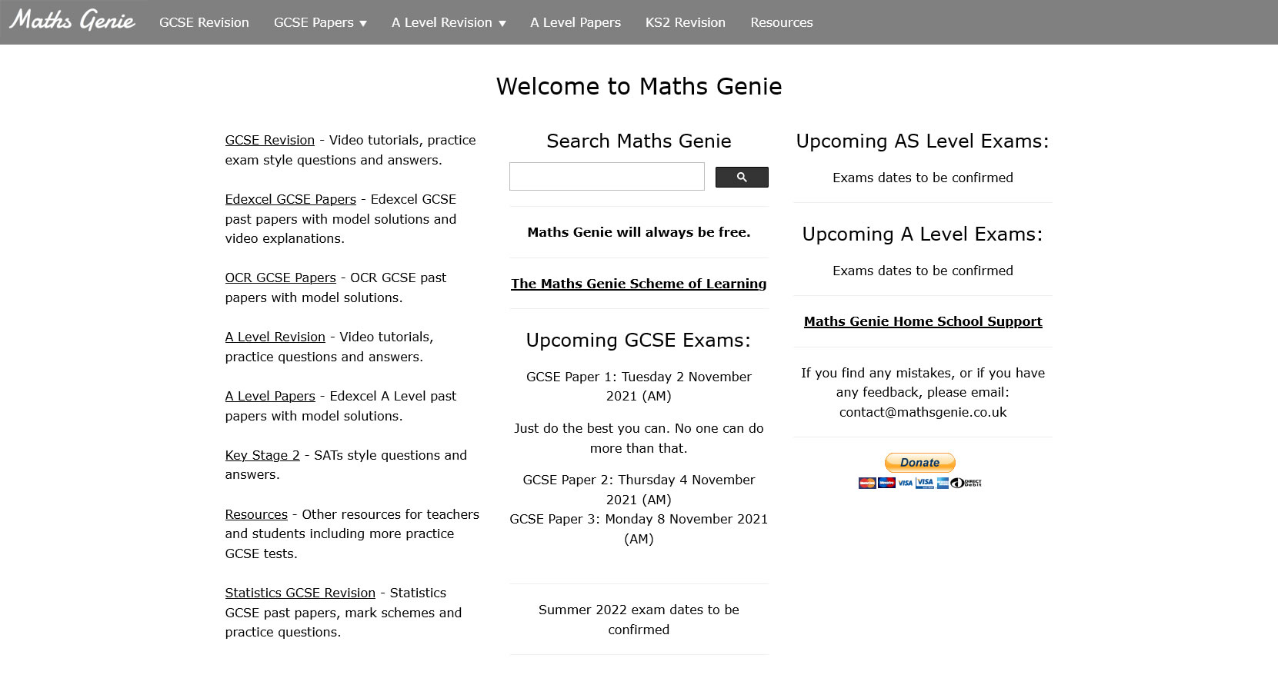Open the Edexcel GCSE Papers link
Screen dimensions: 1278x688
(x=291, y=199)
